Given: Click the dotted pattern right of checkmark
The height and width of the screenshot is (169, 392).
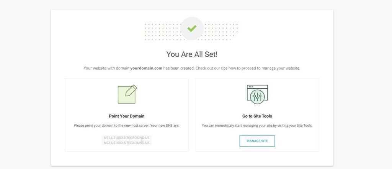Looking at the screenshot, I should click(221, 32).
